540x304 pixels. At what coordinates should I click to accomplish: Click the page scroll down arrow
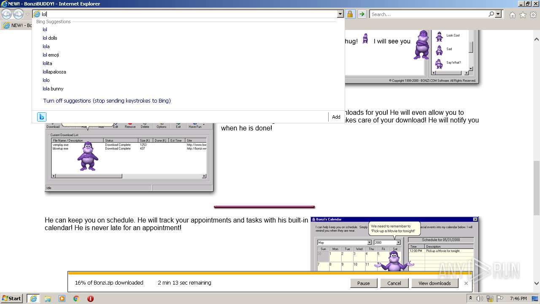tap(536, 283)
